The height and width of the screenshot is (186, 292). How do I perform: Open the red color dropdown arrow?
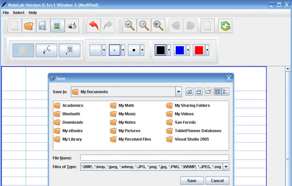click(207, 50)
